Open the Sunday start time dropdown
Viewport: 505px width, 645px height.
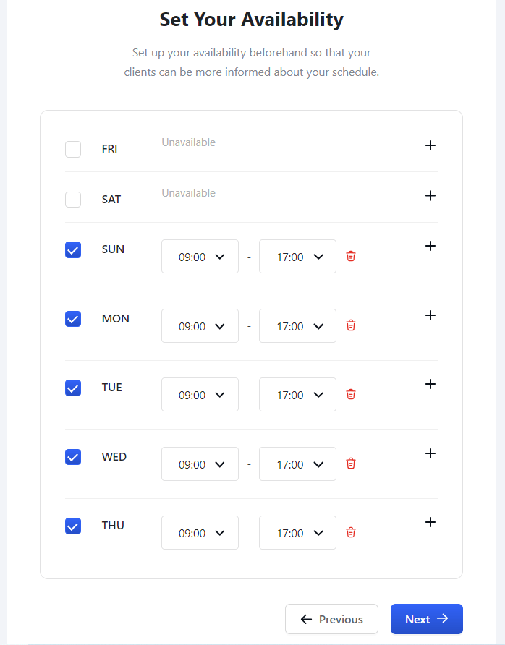200,256
